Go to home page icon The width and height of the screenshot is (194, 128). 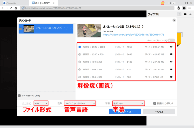16,8
